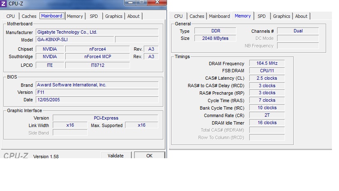Screen dimensions: 339x191
Task: Click Link Width x16 value
Action: pos(70,125)
